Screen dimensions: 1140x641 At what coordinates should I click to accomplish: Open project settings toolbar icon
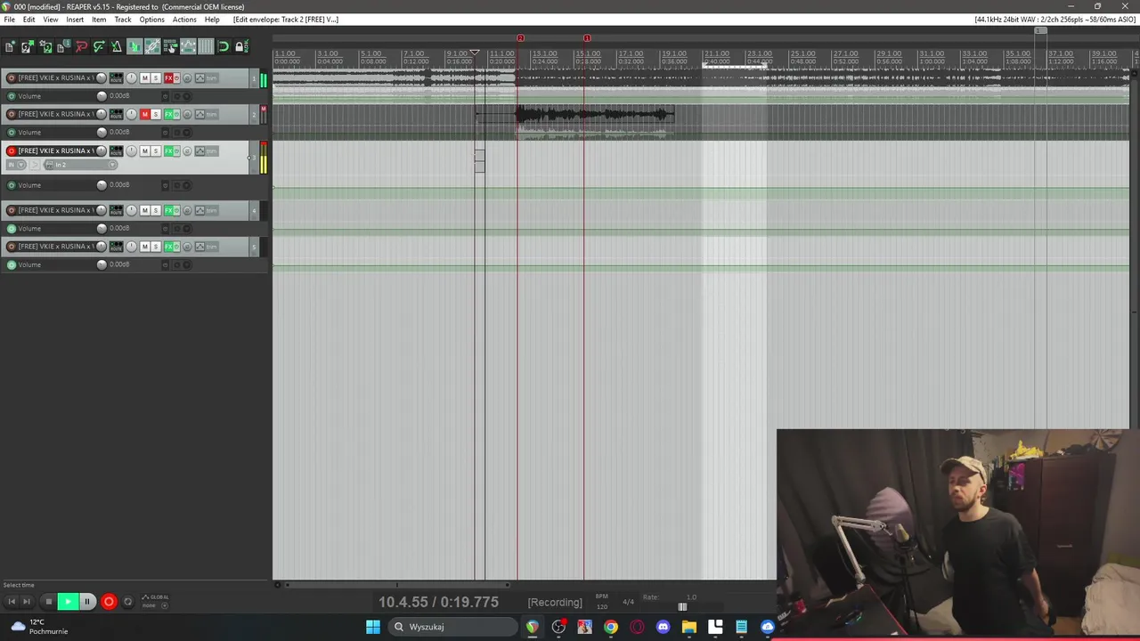tap(61, 46)
